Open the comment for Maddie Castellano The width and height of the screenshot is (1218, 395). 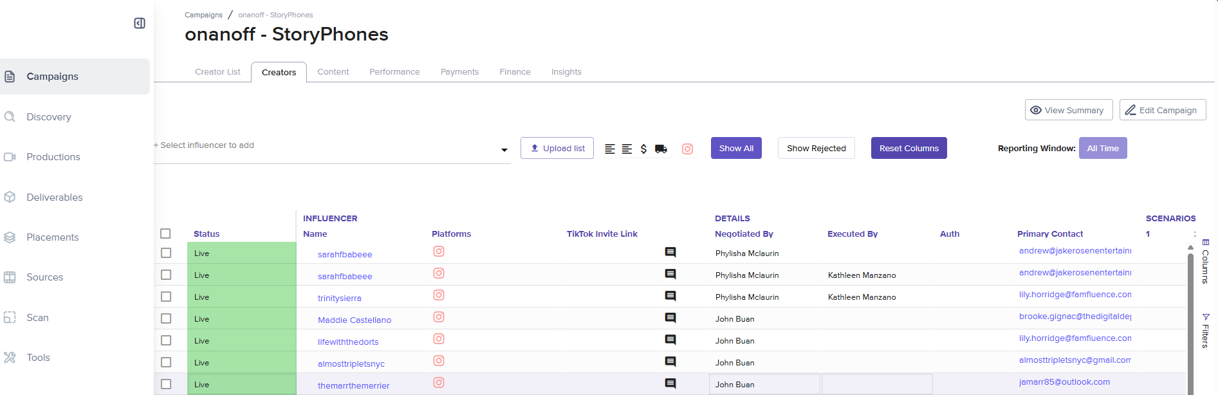point(670,318)
